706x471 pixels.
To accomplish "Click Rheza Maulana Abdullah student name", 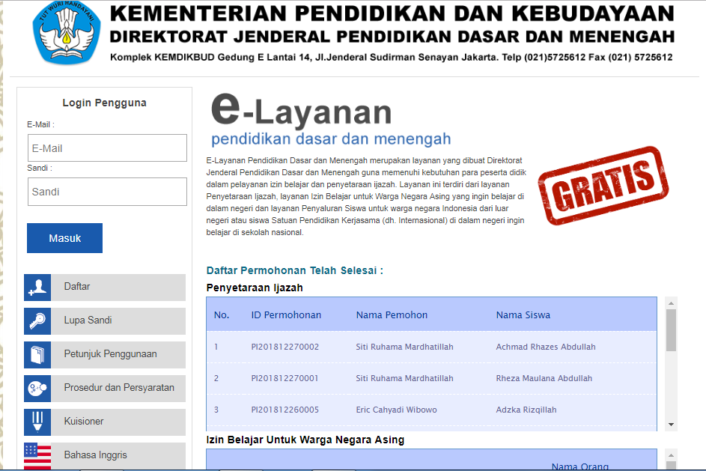I will (x=544, y=378).
